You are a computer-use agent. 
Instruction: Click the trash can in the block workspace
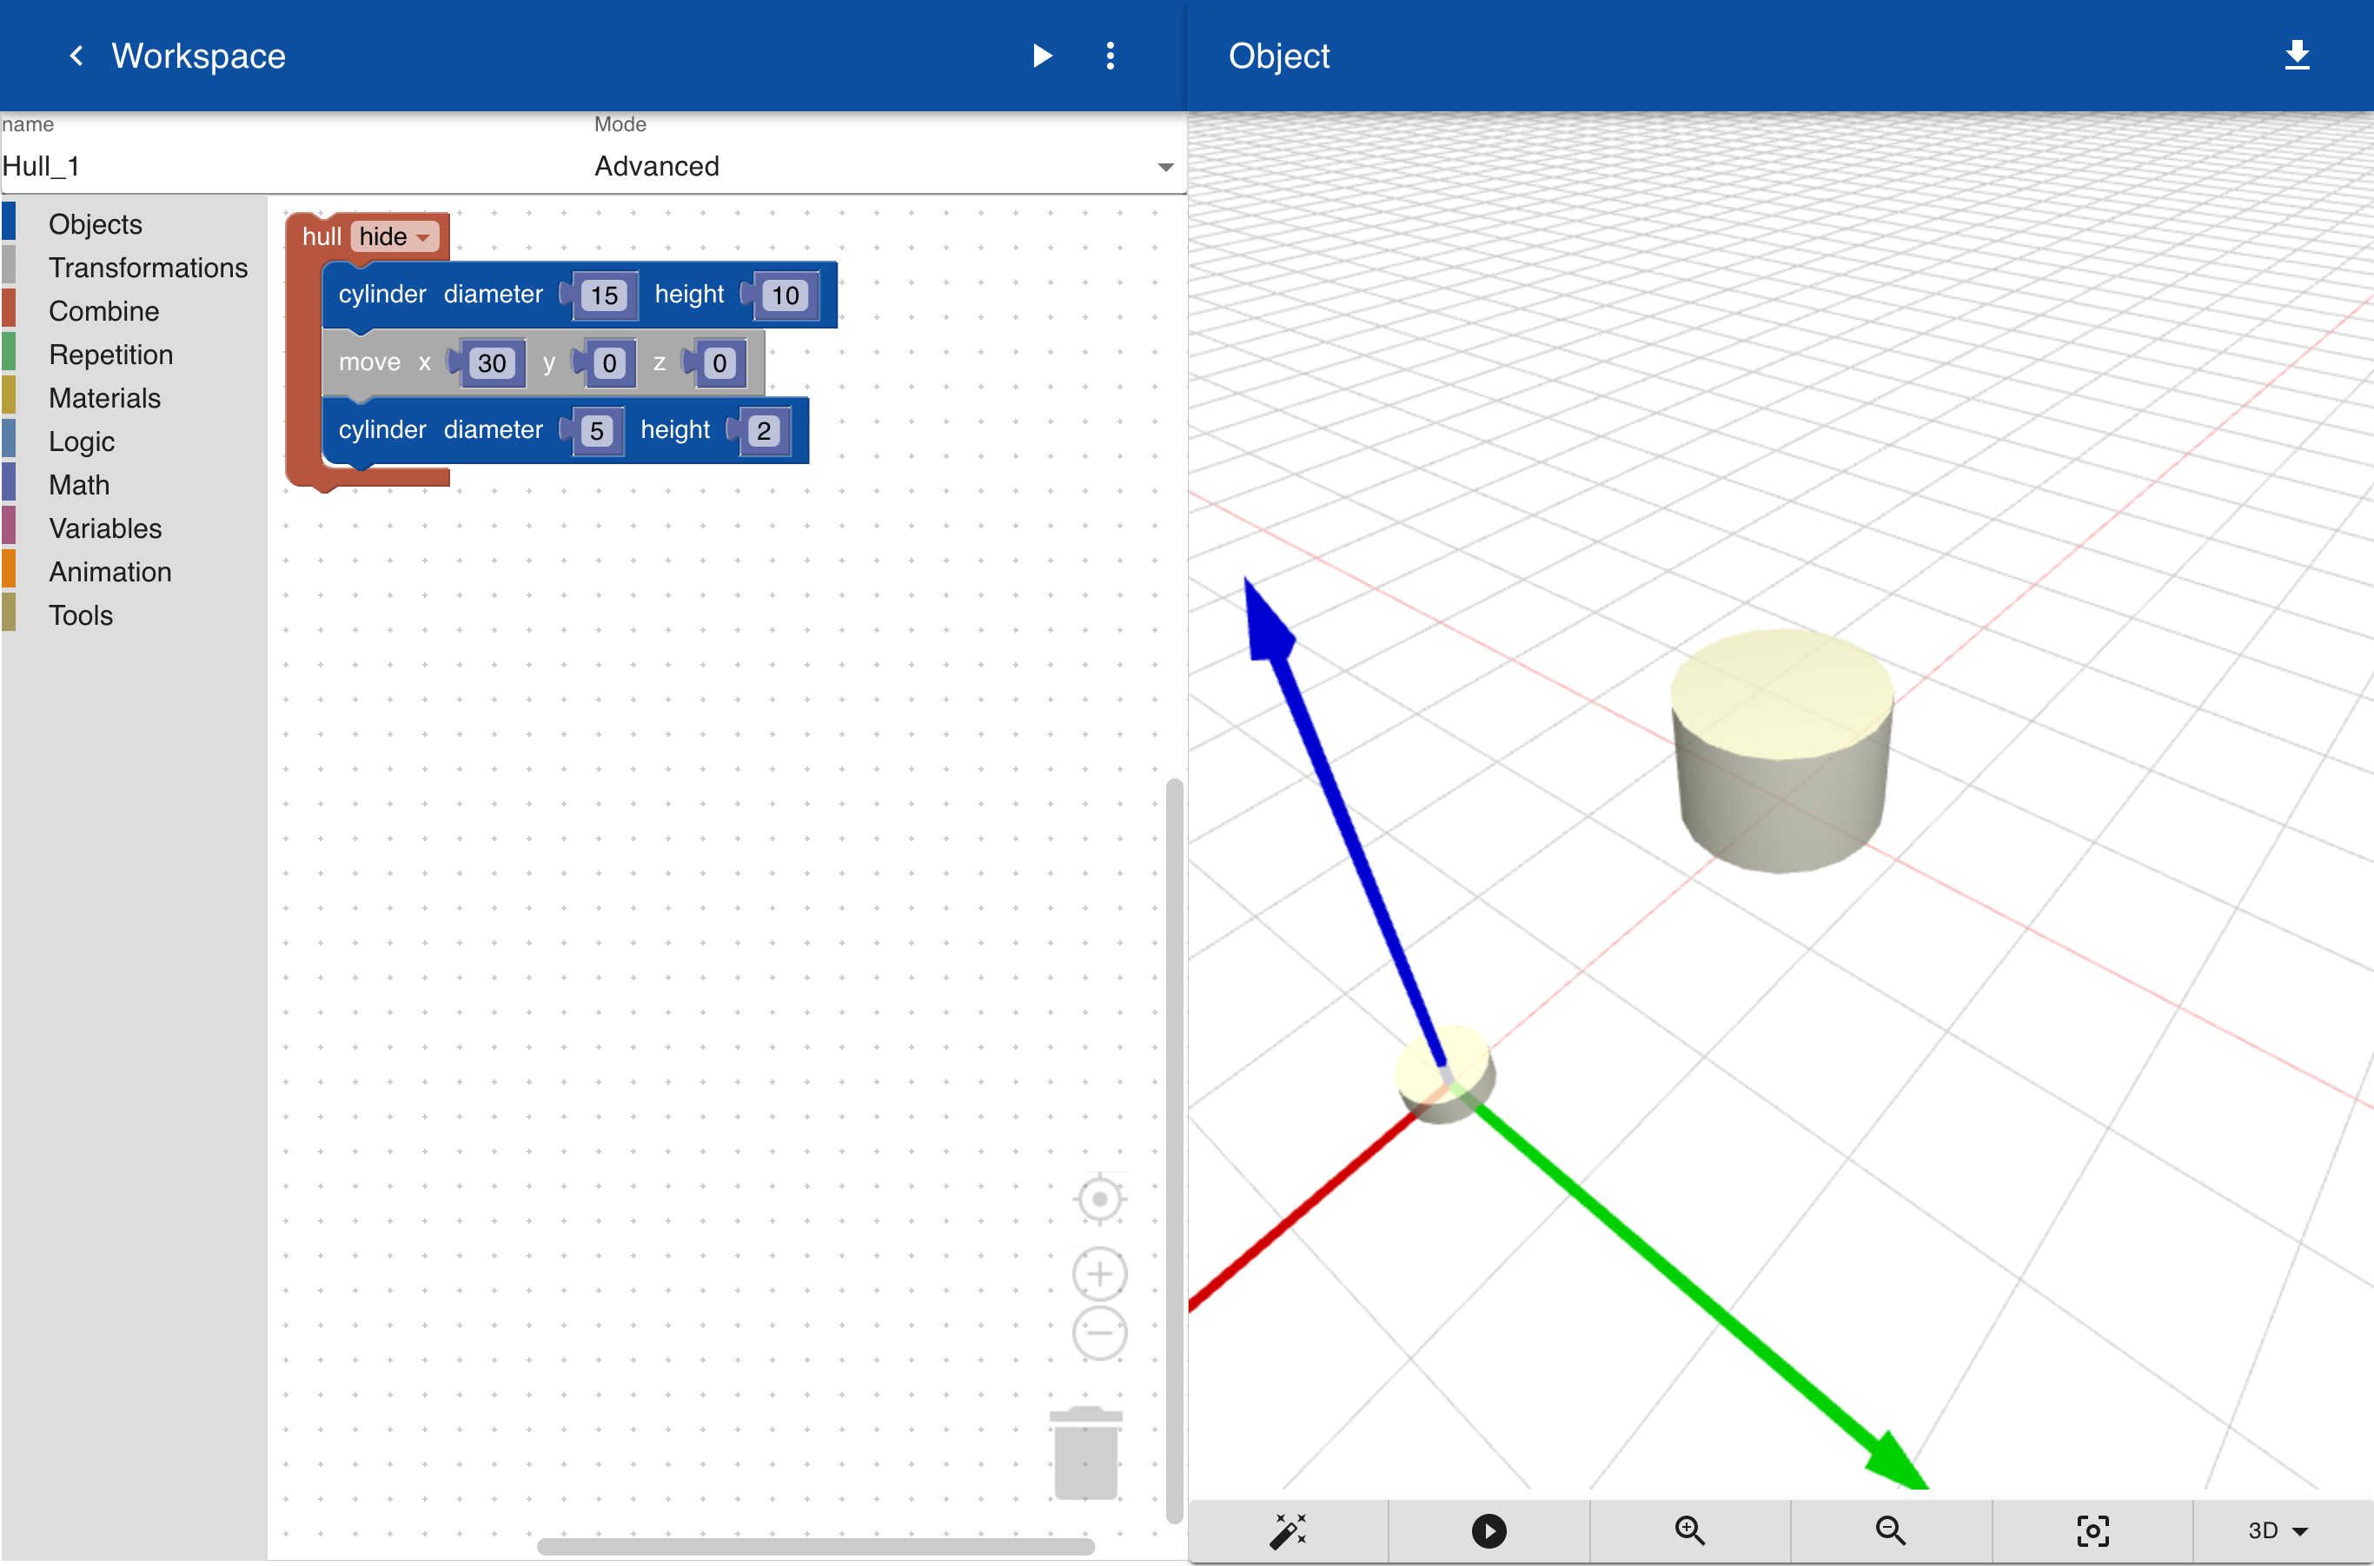pyautogui.click(x=1085, y=1453)
